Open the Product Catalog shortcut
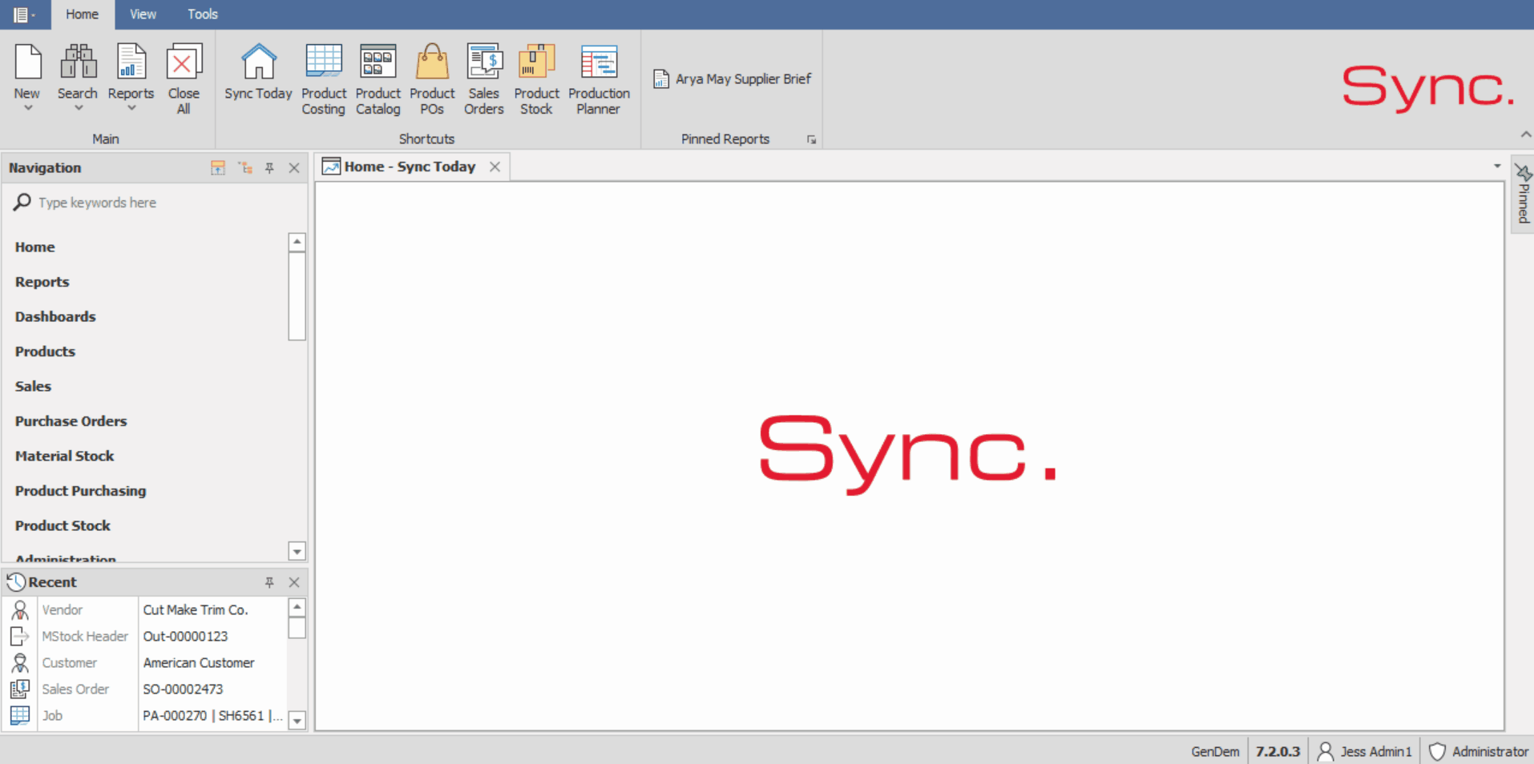 tap(377, 79)
